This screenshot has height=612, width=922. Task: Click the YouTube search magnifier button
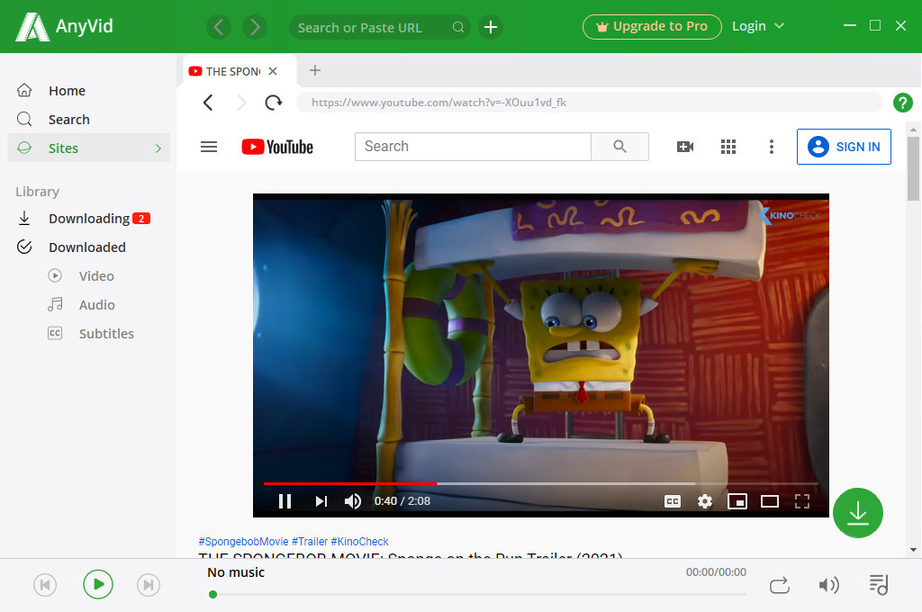619,147
